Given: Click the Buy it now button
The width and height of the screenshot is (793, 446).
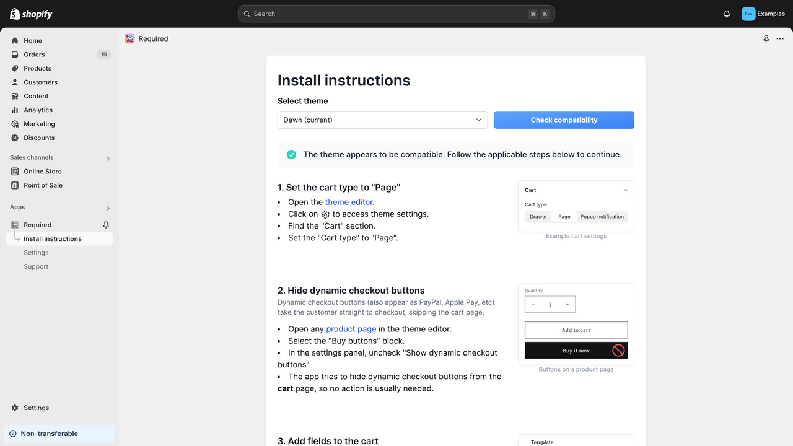Looking at the screenshot, I should click(x=576, y=351).
